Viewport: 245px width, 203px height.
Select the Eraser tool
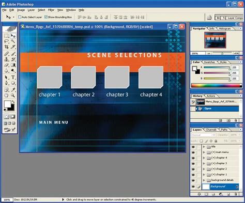6,65
